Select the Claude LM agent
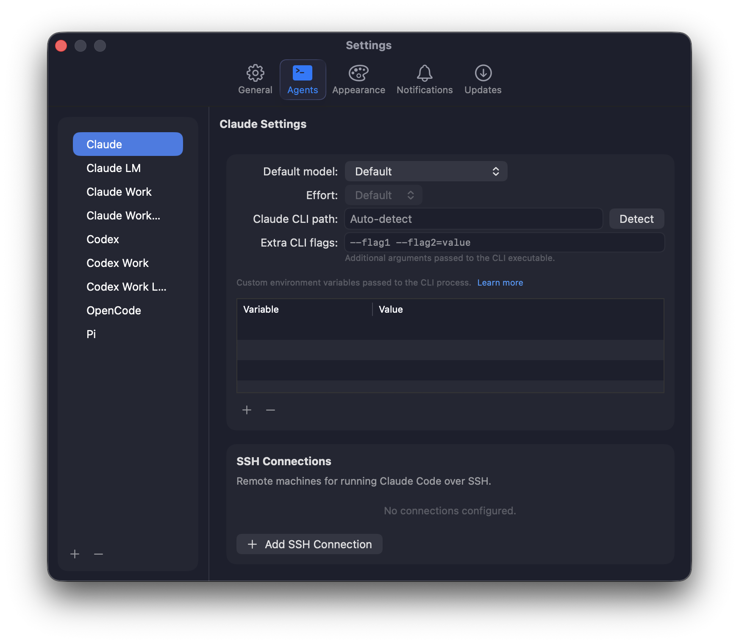This screenshot has width=739, height=644. tap(114, 168)
